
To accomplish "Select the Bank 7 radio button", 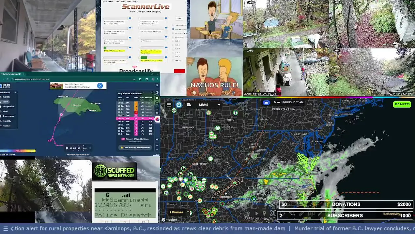I will click(173, 49).
